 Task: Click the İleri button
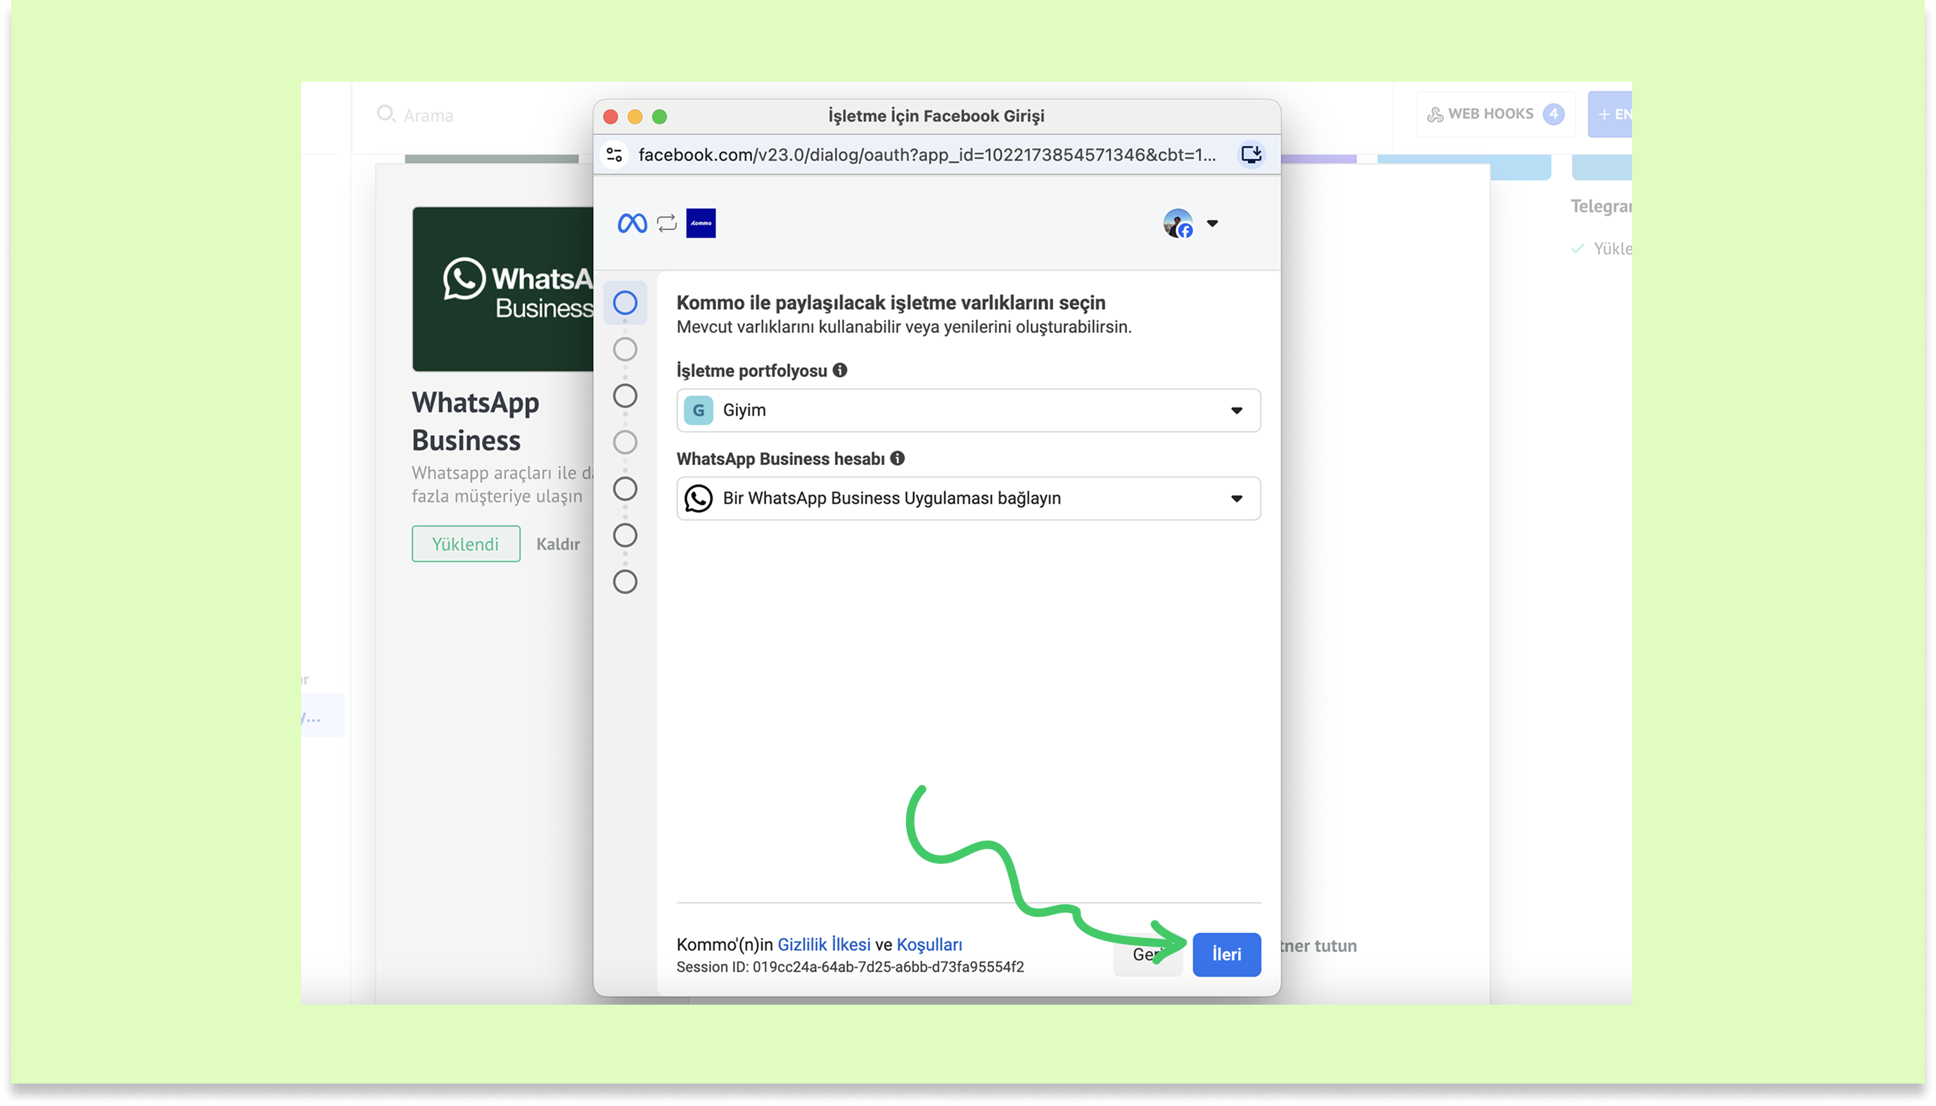click(1226, 954)
